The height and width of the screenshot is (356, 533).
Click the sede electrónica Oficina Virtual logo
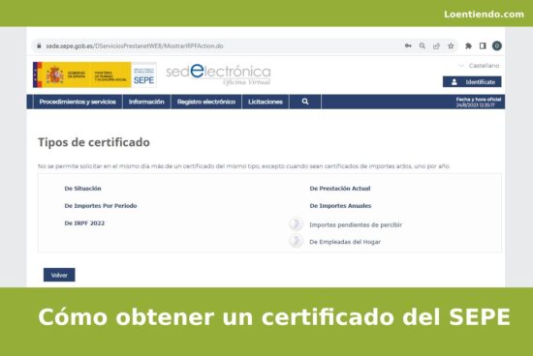(218, 74)
